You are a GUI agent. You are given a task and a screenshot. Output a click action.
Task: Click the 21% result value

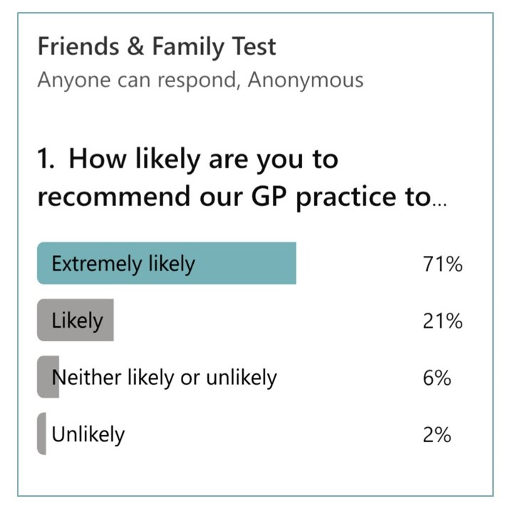coord(442,321)
